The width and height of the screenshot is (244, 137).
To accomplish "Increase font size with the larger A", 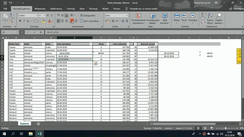I will (48, 15).
